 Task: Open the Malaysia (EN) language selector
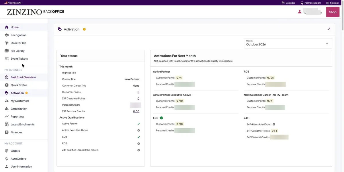[13, 3]
